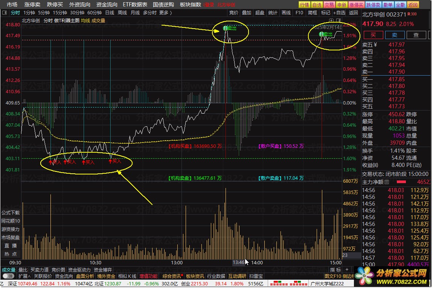
Task: Select the 资金驱动力 indicator tab
Action: [x=79, y=270]
